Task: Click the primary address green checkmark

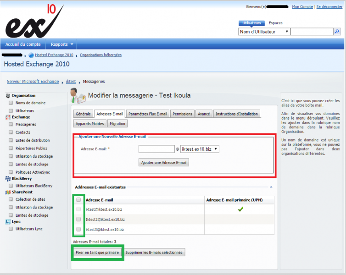Action: click(x=240, y=209)
